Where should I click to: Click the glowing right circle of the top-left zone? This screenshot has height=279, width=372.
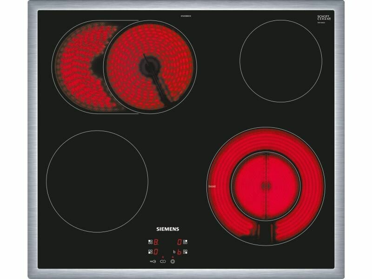pyautogui.click(x=150, y=67)
